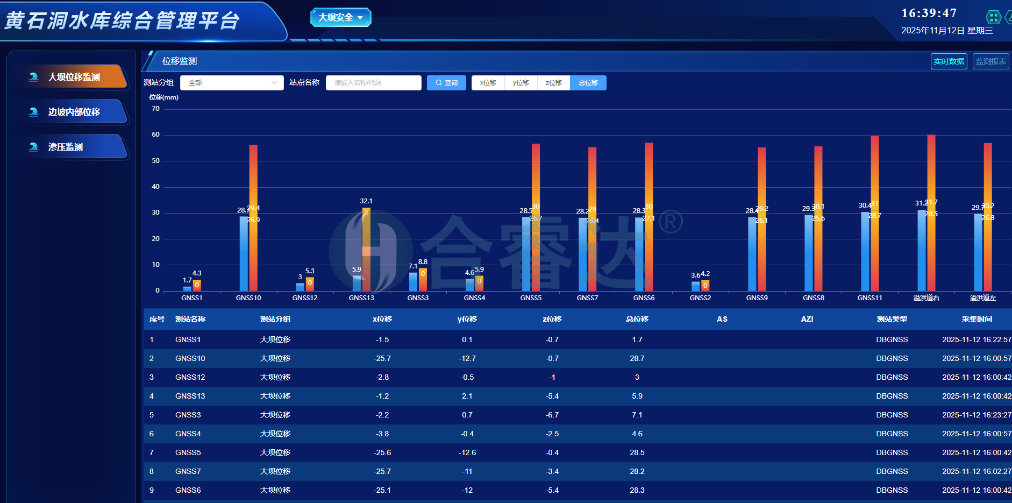Open the user profile hexagon icon
The height and width of the screenshot is (503, 1012).
point(1009,17)
